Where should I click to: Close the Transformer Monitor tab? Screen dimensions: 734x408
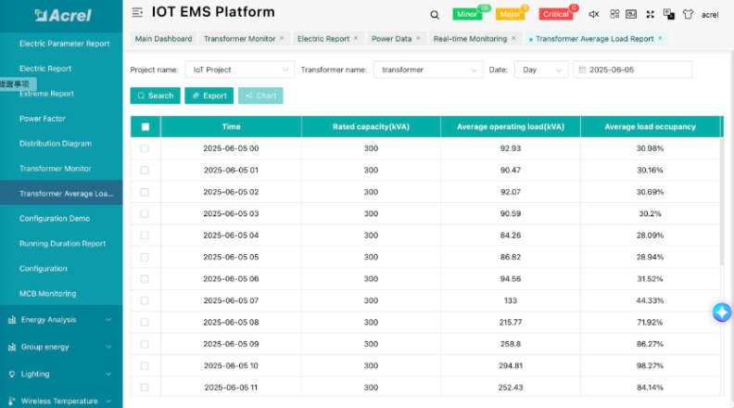282,39
